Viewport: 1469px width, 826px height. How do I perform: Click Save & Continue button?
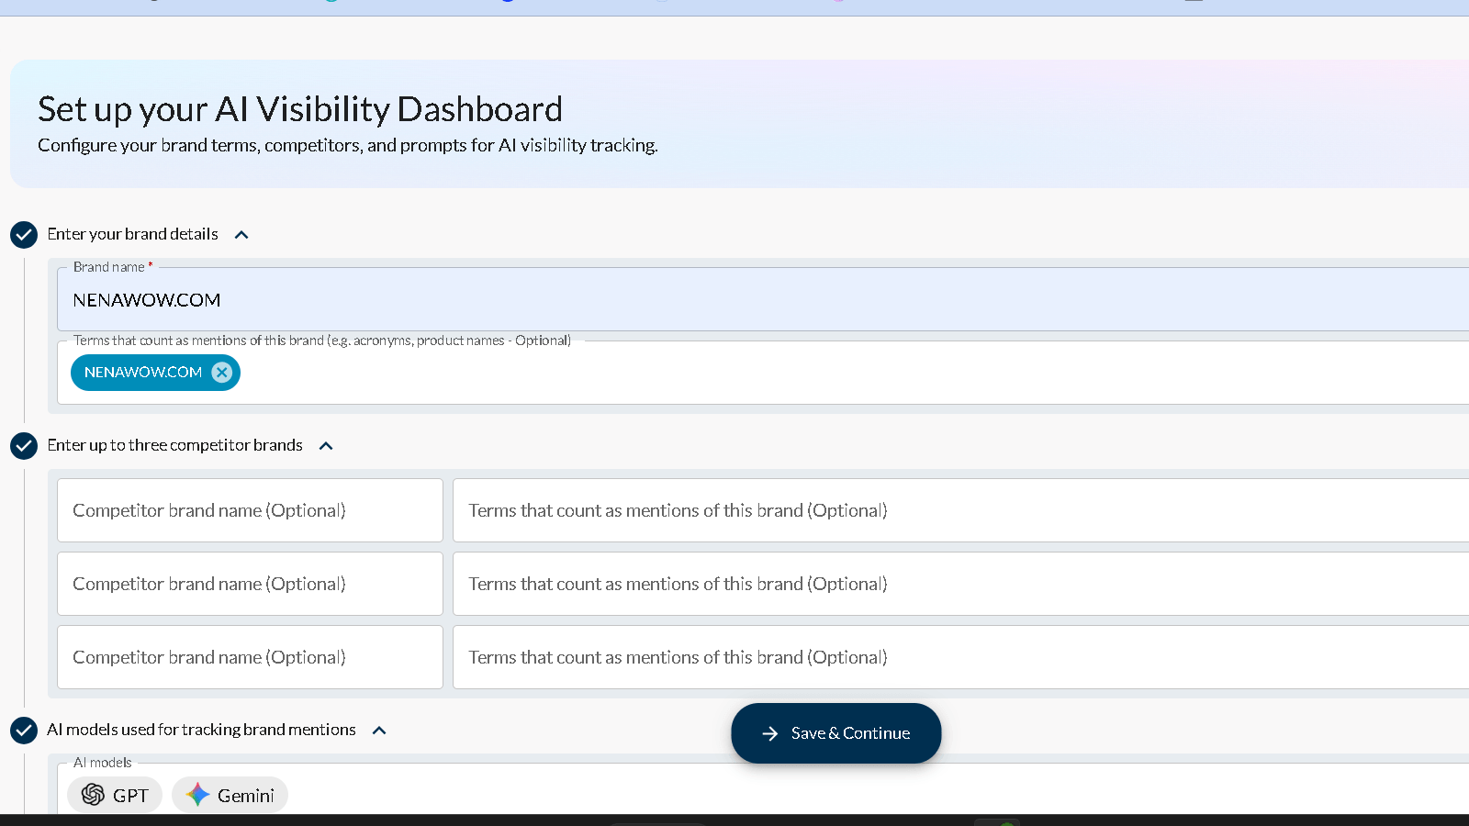[836, 733]
